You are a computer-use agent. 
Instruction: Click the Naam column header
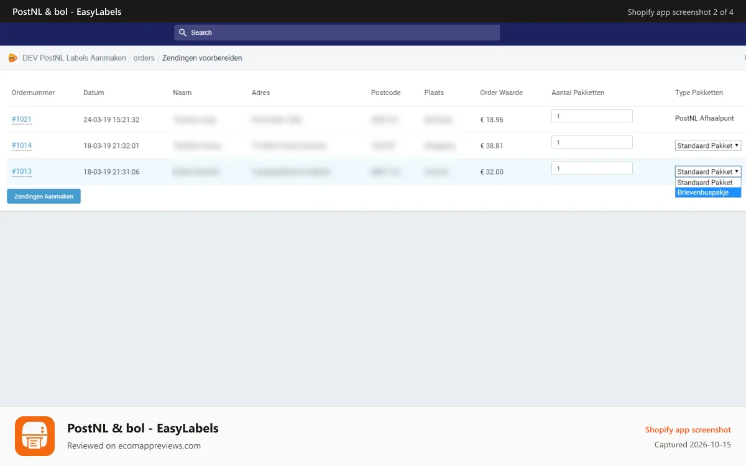pos(182,93)
